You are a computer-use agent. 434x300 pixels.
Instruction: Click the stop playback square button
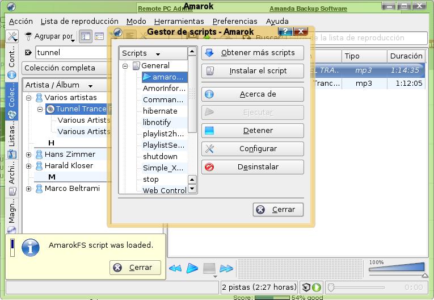pos(209,268)
